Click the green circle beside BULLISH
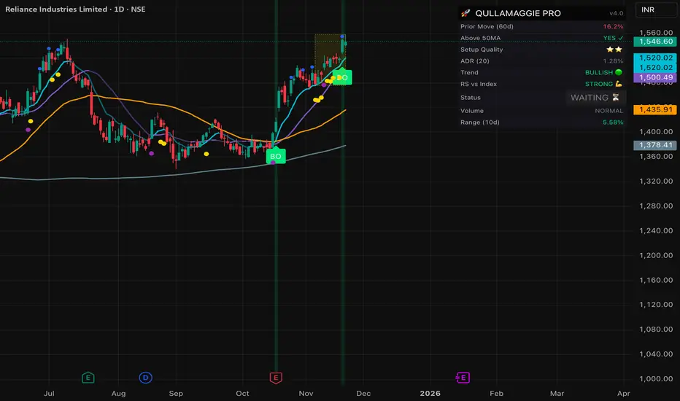This screenshot has width=680, height=401. click(x=619, y=72)
